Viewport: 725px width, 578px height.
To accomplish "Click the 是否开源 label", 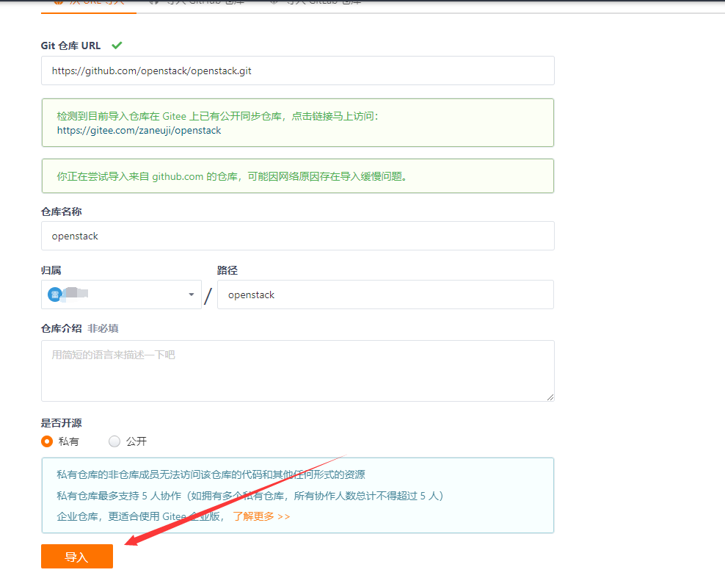I will (61, 423).
